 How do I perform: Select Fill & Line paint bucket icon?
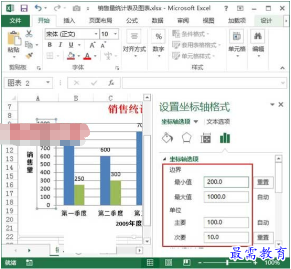tap(167, 138)
